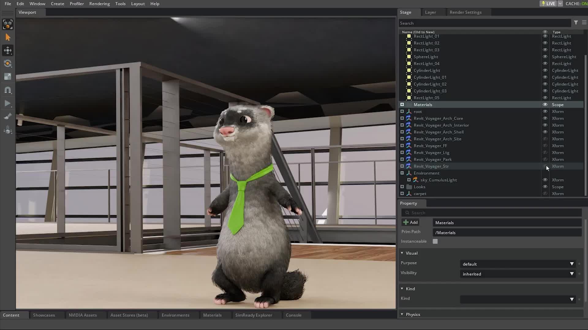
Task: Check the Instanceable checkbox
Action: (435, 241)
